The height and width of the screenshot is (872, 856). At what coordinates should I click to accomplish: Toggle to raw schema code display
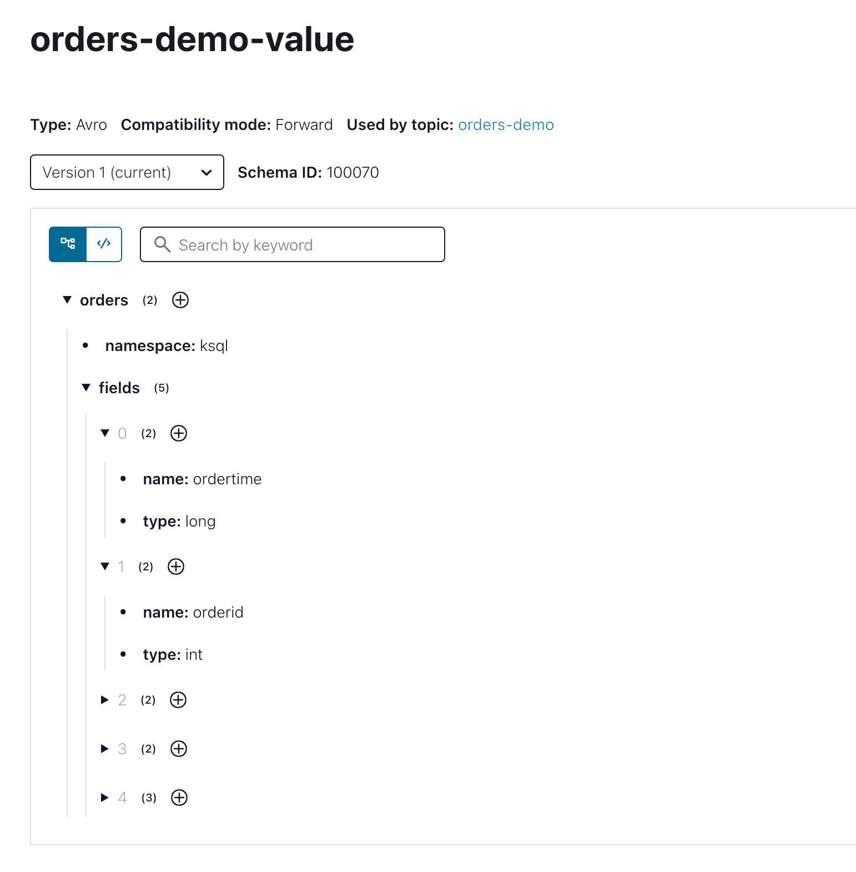pyautogui.click(x=104, y=244)
